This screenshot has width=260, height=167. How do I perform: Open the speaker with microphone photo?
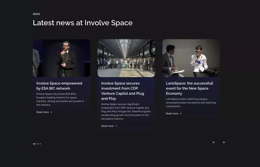click(62, 58)
